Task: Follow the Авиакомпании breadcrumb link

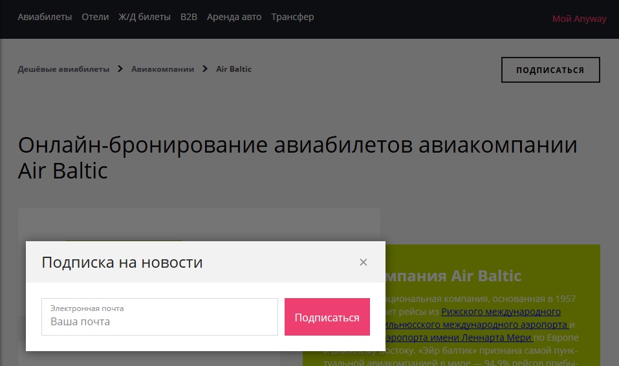Action: pyautogui.click(x=162, y=69)
